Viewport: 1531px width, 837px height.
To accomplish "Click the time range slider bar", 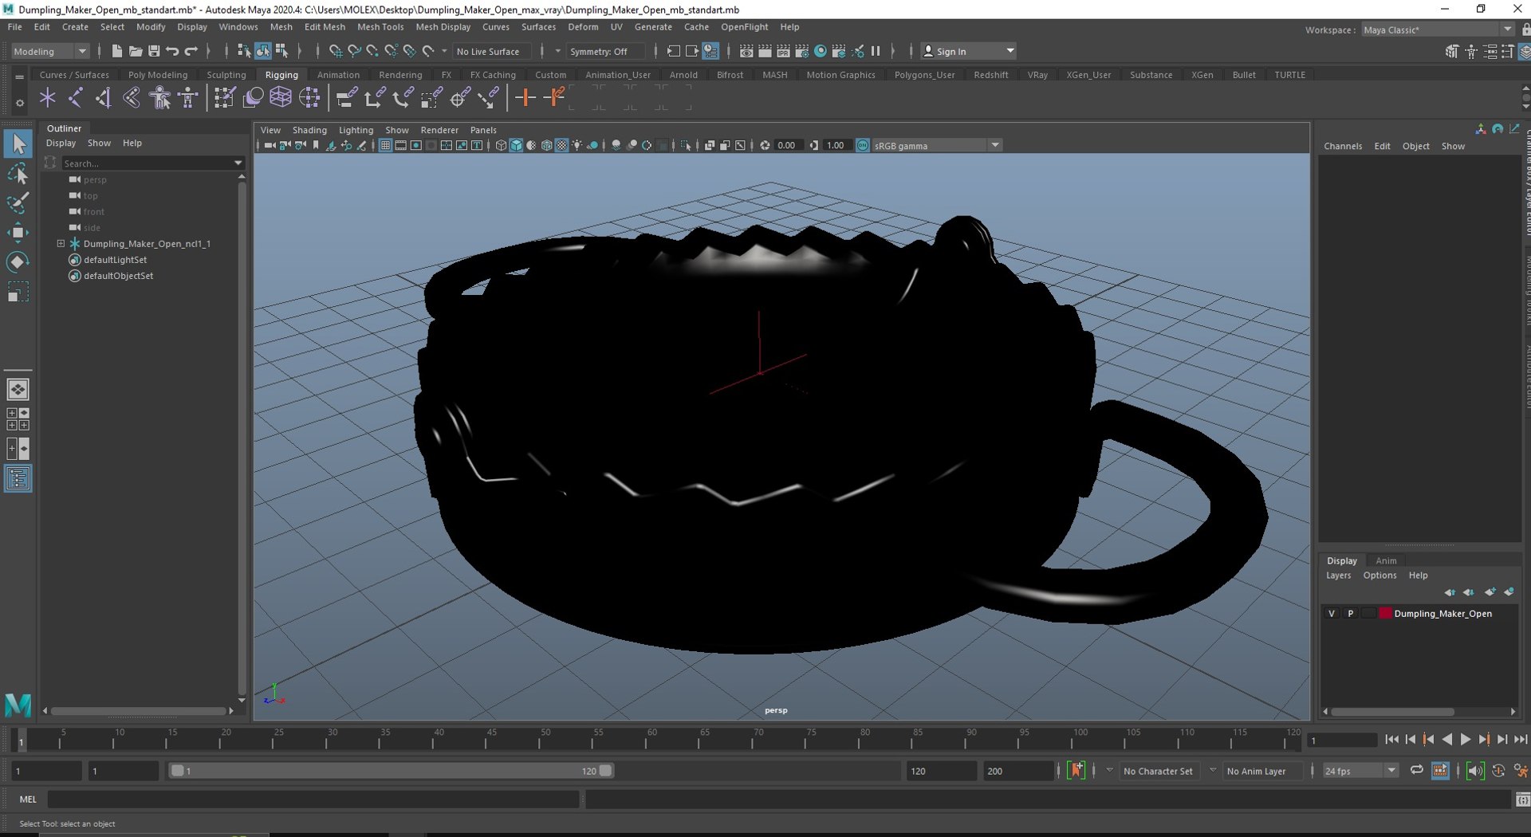I will click(x=391, y=771).
